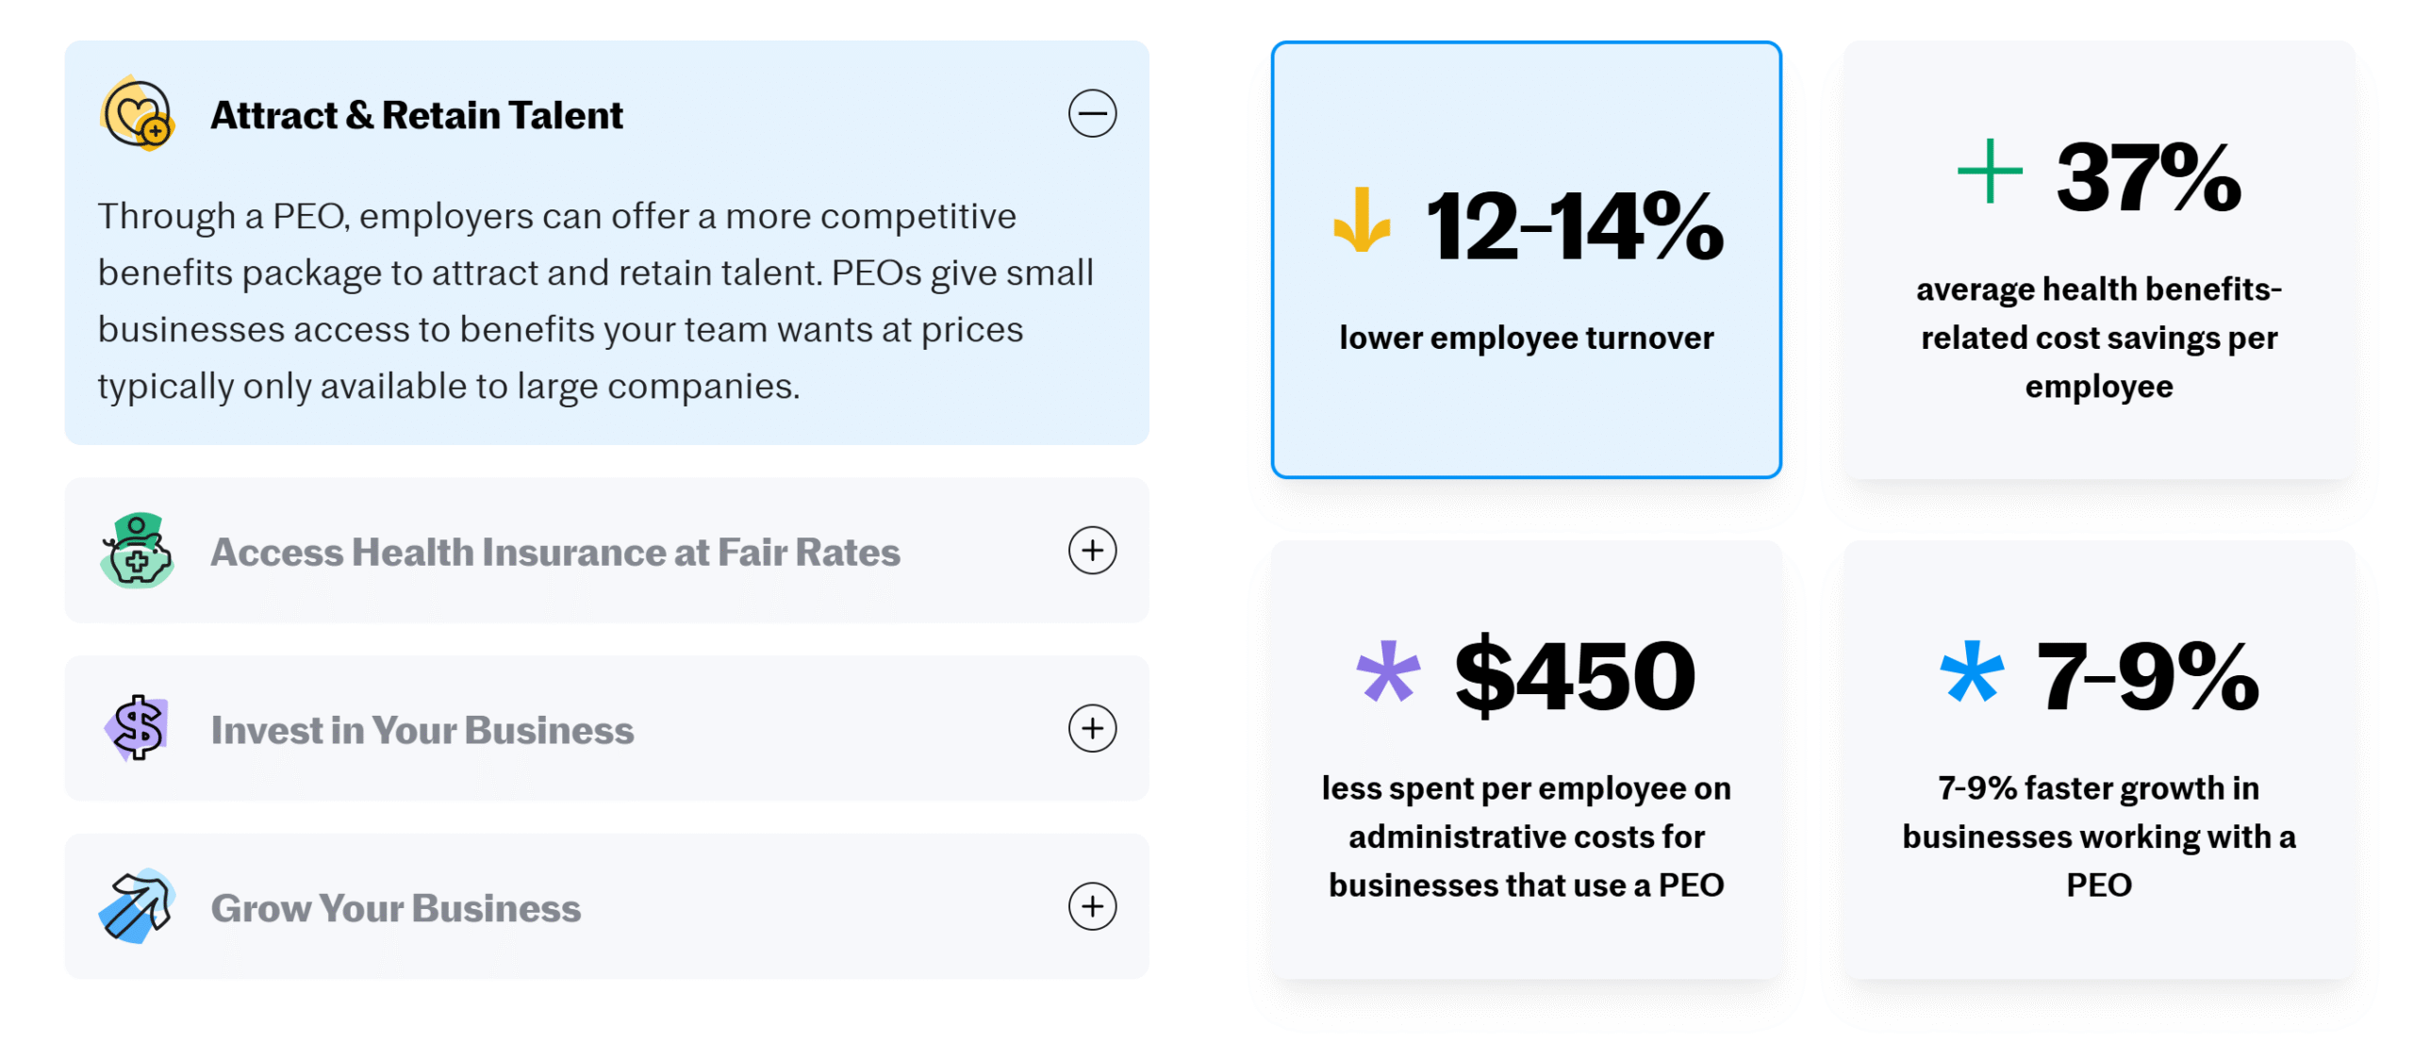
Task: Click the green plus sign beside 37%
Action: tap(1989, 171)
